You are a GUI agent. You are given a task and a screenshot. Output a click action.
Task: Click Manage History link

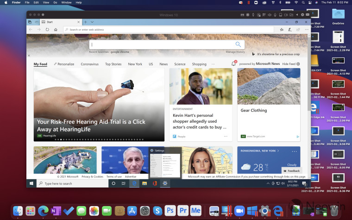pyautogui.click(x=235, y=52)
